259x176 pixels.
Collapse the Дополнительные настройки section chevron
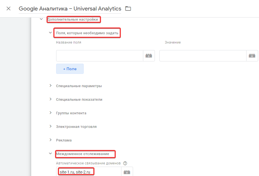[41, 19]
